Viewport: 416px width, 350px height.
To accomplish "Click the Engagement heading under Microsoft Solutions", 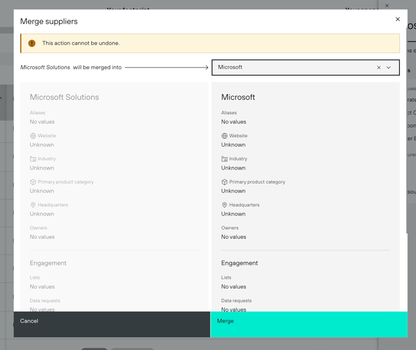I will coord(48,263).
